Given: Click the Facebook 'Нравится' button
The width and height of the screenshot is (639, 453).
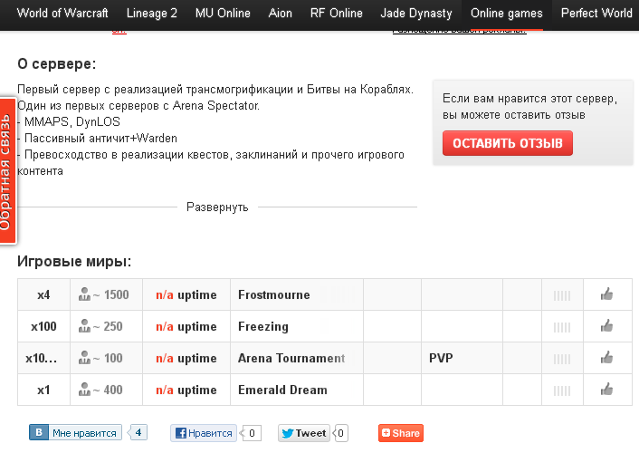Looking at the screenshot, I should tap(204, 433).
